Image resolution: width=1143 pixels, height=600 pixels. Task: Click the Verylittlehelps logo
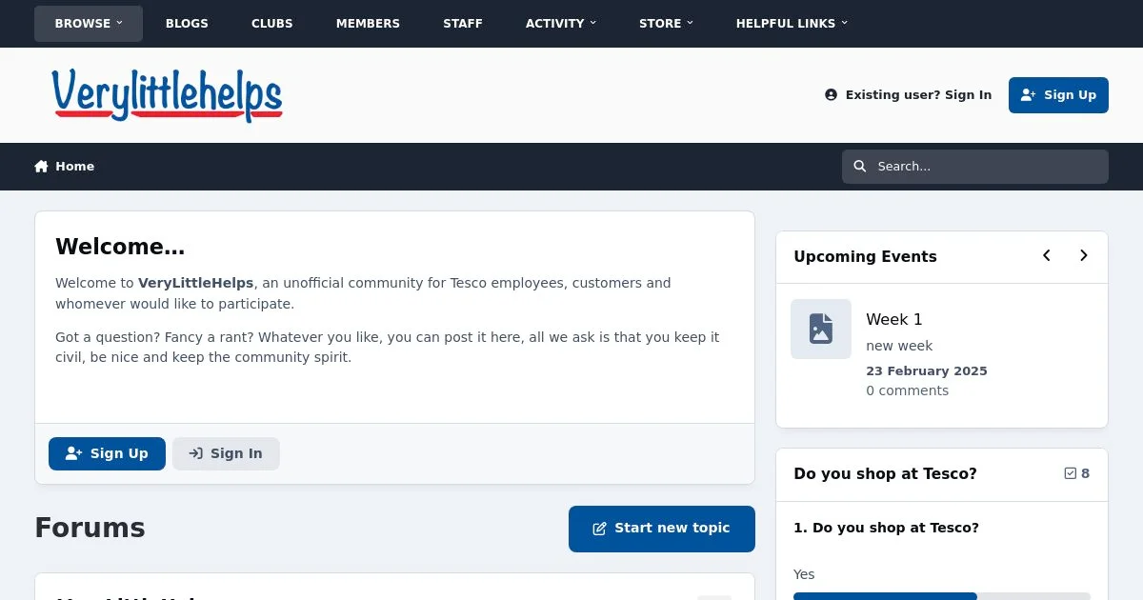(x=168, y=95)
